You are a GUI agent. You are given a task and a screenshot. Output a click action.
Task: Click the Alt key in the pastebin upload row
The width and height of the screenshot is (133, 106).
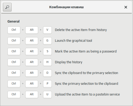point(32,94)
